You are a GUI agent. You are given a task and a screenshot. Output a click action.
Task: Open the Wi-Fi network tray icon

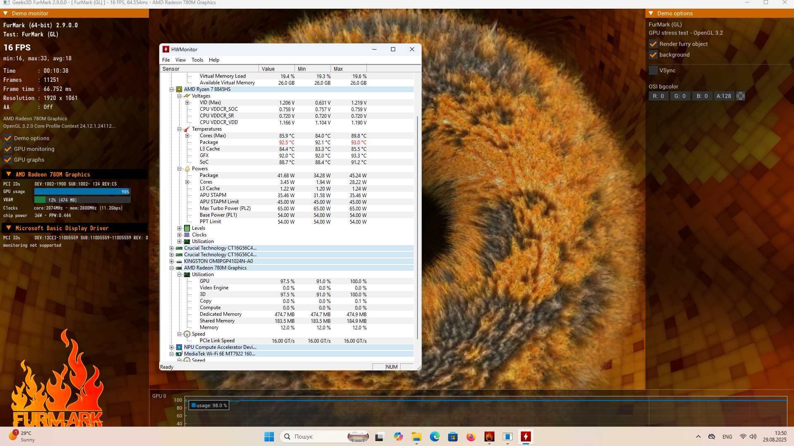coord(743,436)
